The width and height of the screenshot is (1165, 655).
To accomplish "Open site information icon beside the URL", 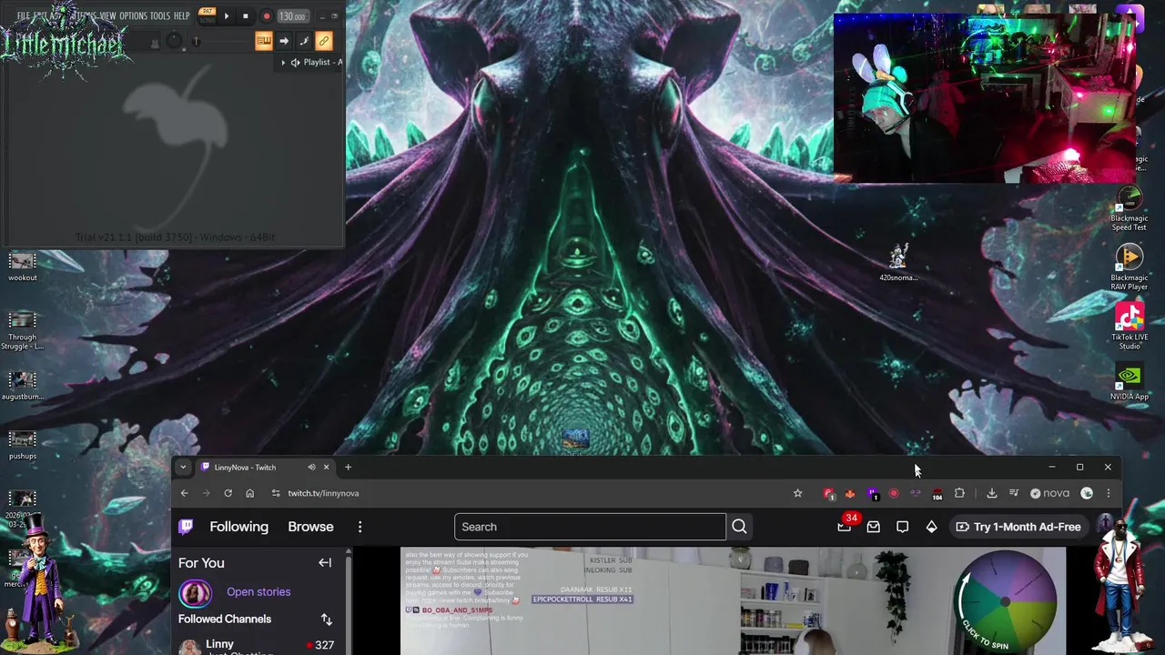I will (x=276, y=493).
